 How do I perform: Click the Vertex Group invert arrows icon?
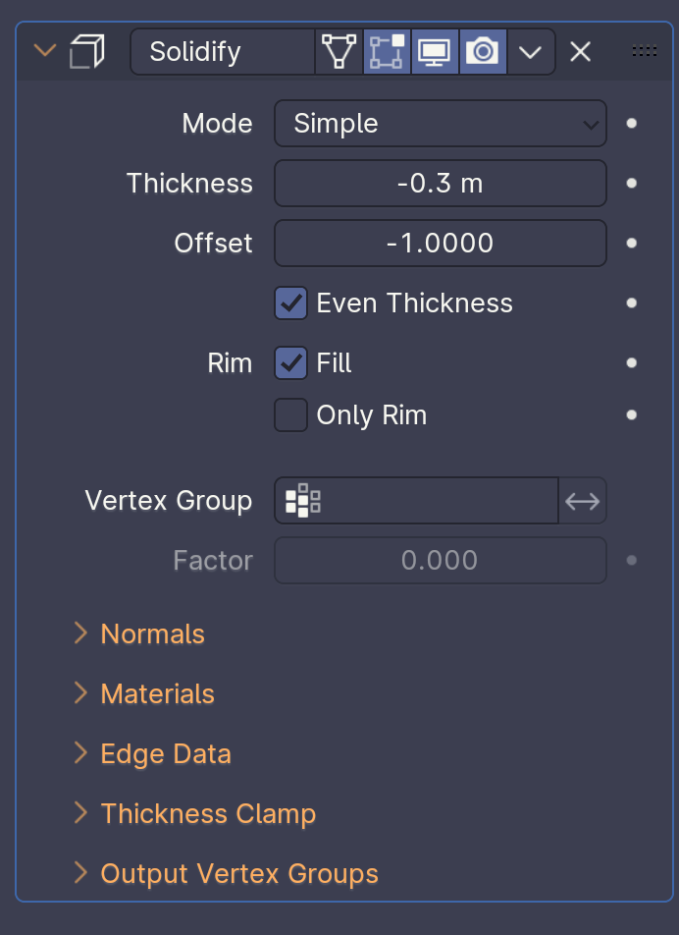[x=583, y=501]
